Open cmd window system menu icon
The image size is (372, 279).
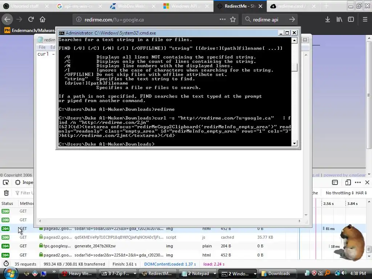pos(62,33)
